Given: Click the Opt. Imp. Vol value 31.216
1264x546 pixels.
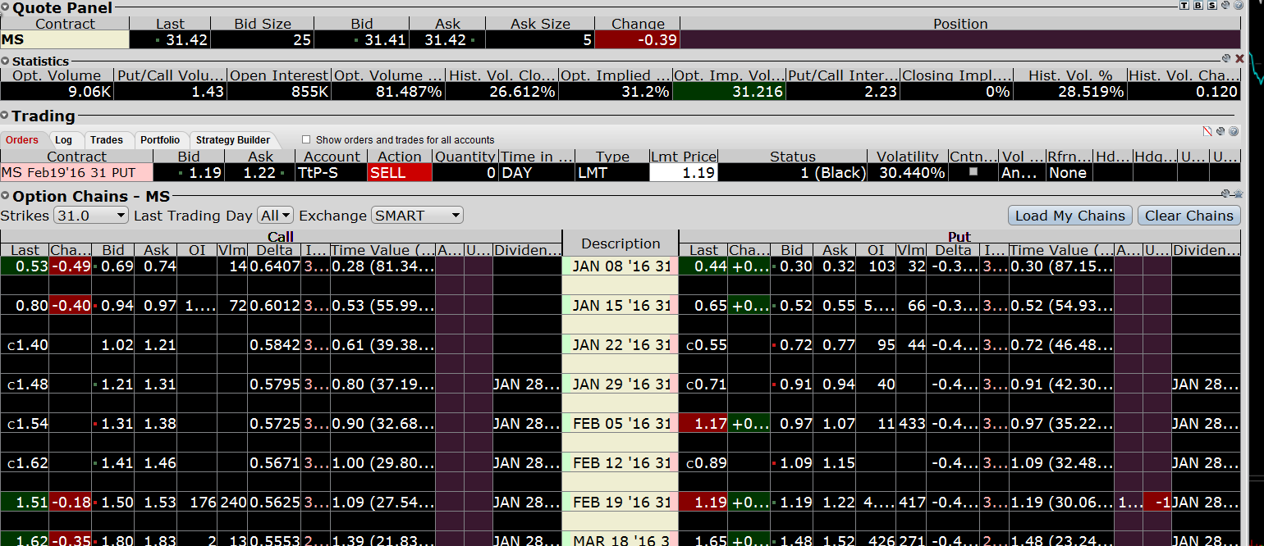Looking at the screenshot, I should [729, 92].
